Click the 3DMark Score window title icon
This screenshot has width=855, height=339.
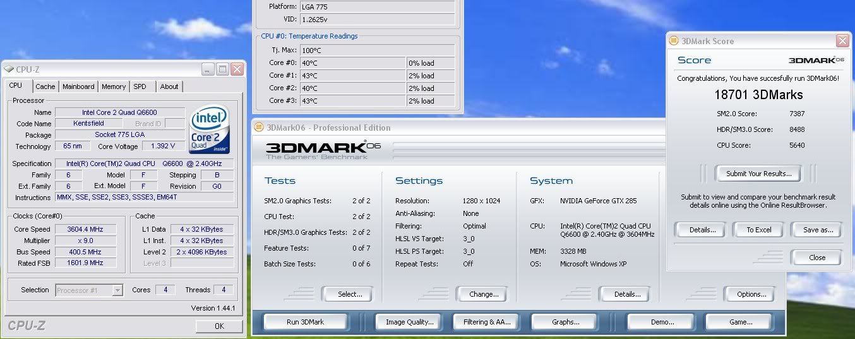click(x=673, y=41)
